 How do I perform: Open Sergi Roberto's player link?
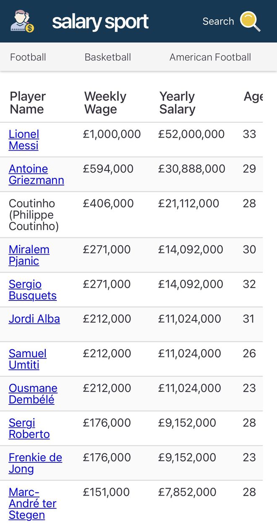click(29, 429)
